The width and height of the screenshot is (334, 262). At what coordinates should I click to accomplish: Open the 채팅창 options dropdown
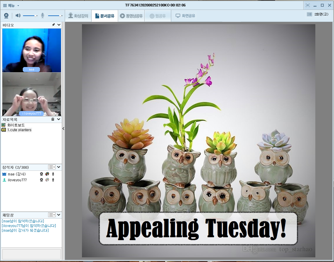tap(52, 215)
